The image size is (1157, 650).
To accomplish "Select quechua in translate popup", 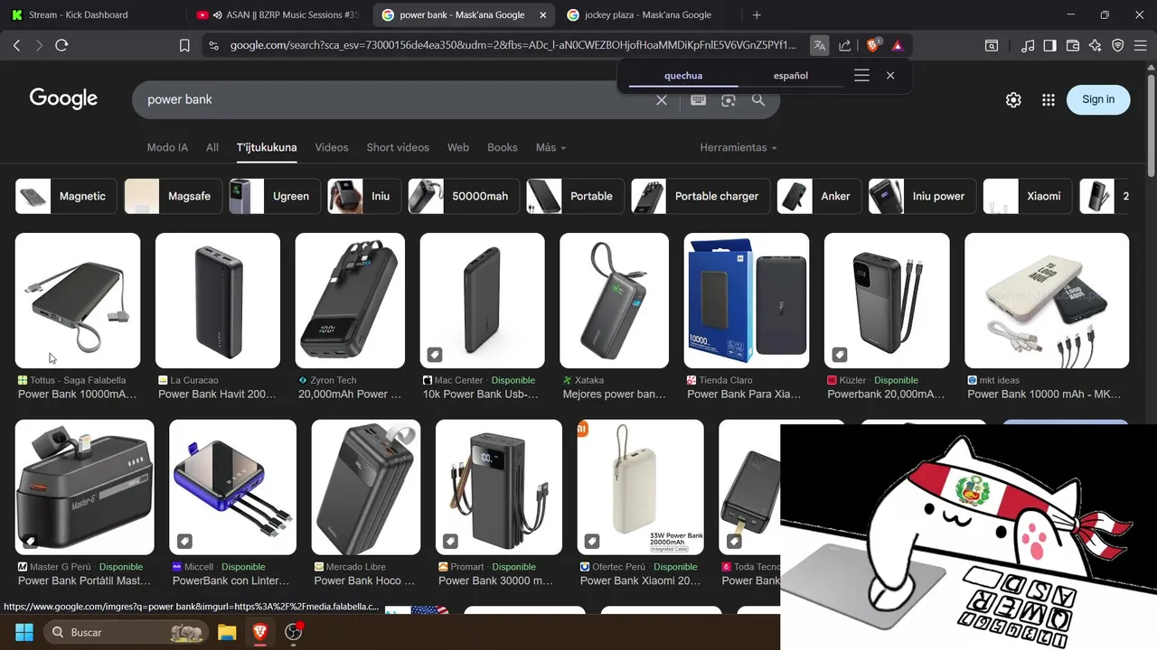I will point(683,76).
